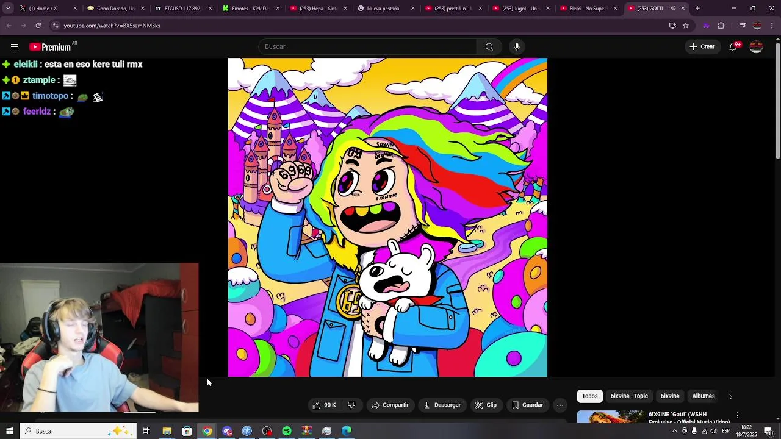
Task: Open the YouTube hamburger guide menu
Action: click(14, 47)
